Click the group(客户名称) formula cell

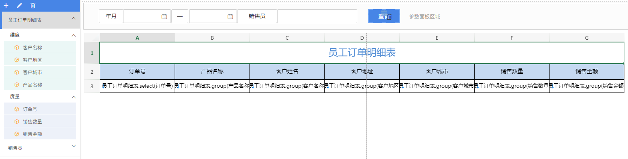click(287, 86)
